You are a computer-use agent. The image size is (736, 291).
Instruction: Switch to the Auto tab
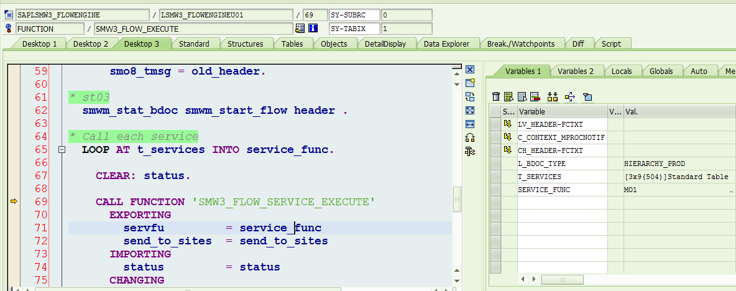[699, 72]
